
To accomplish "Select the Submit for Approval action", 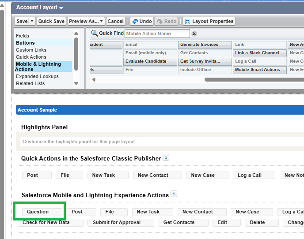I will tap(121, 223).
